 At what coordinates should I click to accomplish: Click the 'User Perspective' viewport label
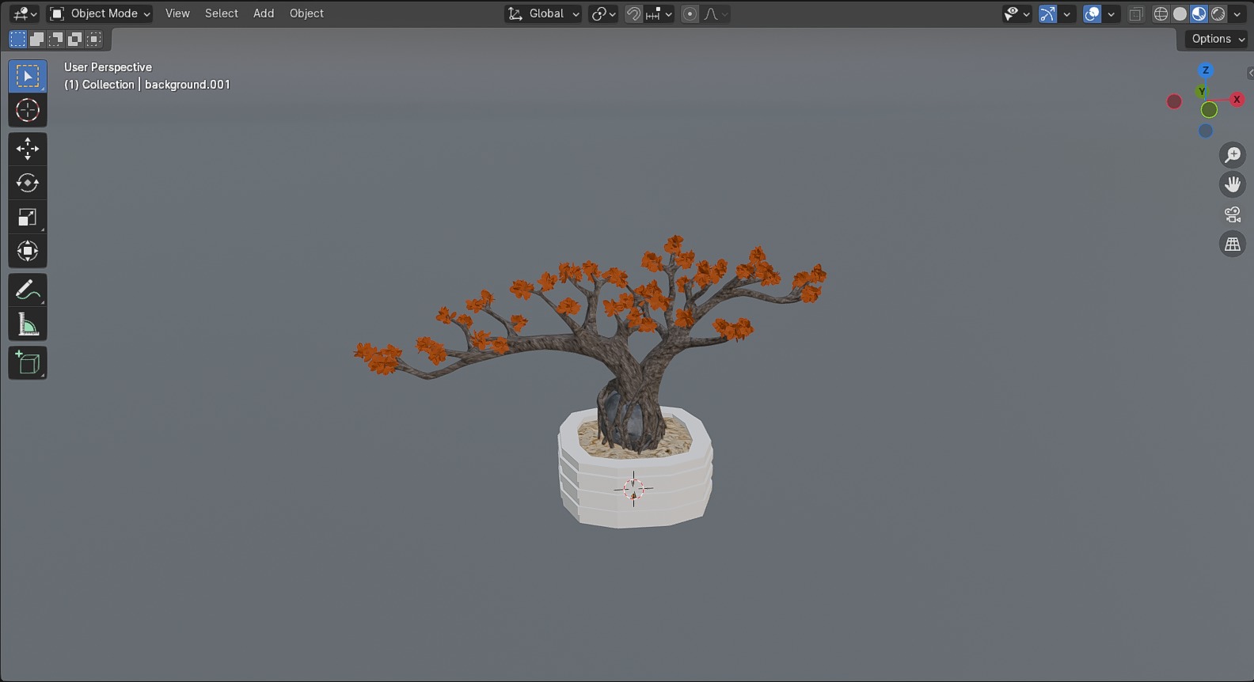coord(108,67)
